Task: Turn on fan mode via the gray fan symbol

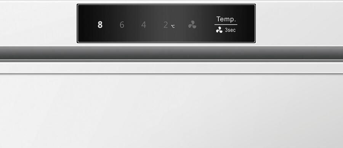Action: [x=192, y=25]
